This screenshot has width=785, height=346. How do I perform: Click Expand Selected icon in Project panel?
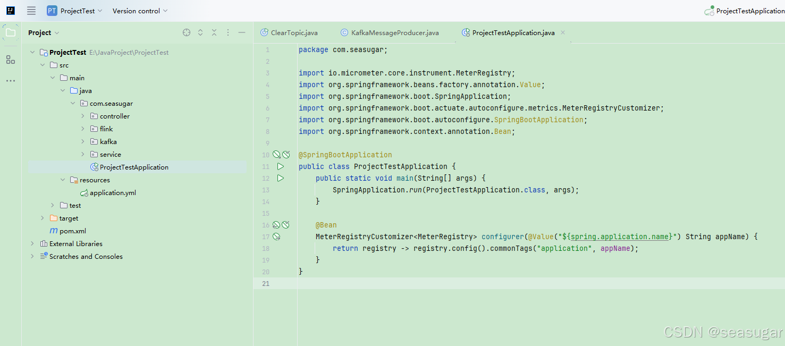point(200,32)
